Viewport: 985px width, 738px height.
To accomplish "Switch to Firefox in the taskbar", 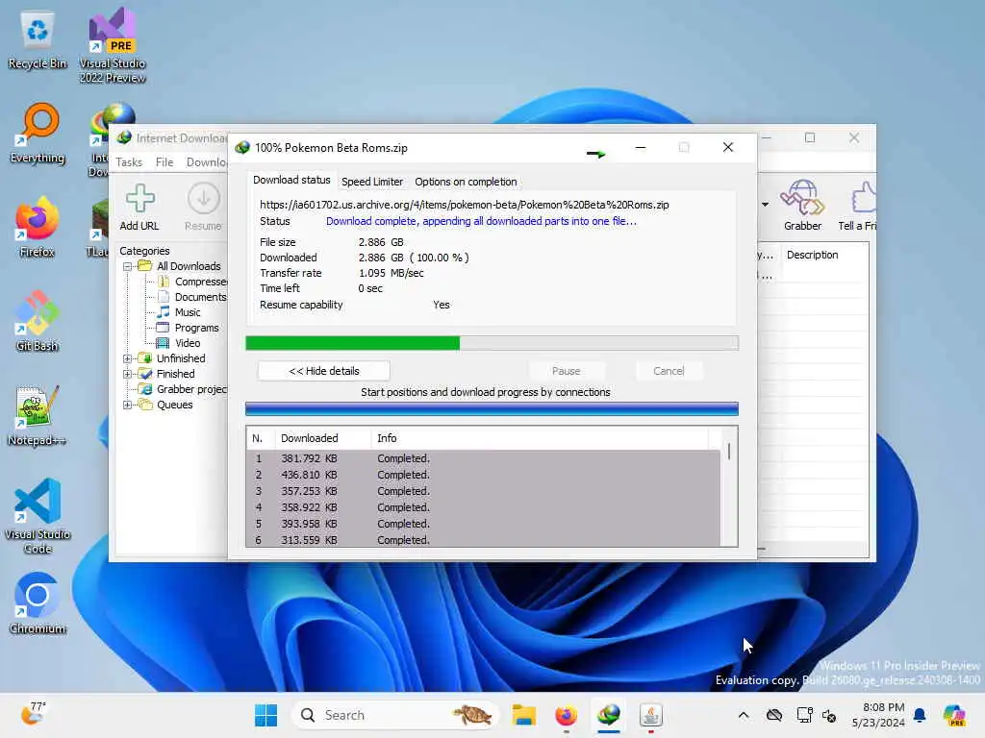I will click(566, 715).
